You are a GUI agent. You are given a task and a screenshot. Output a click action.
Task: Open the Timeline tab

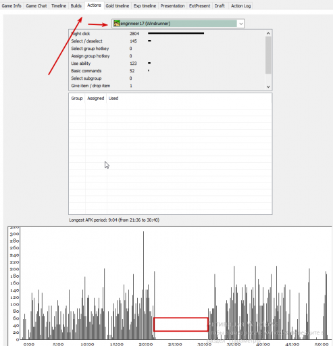[x=59, y=6]
